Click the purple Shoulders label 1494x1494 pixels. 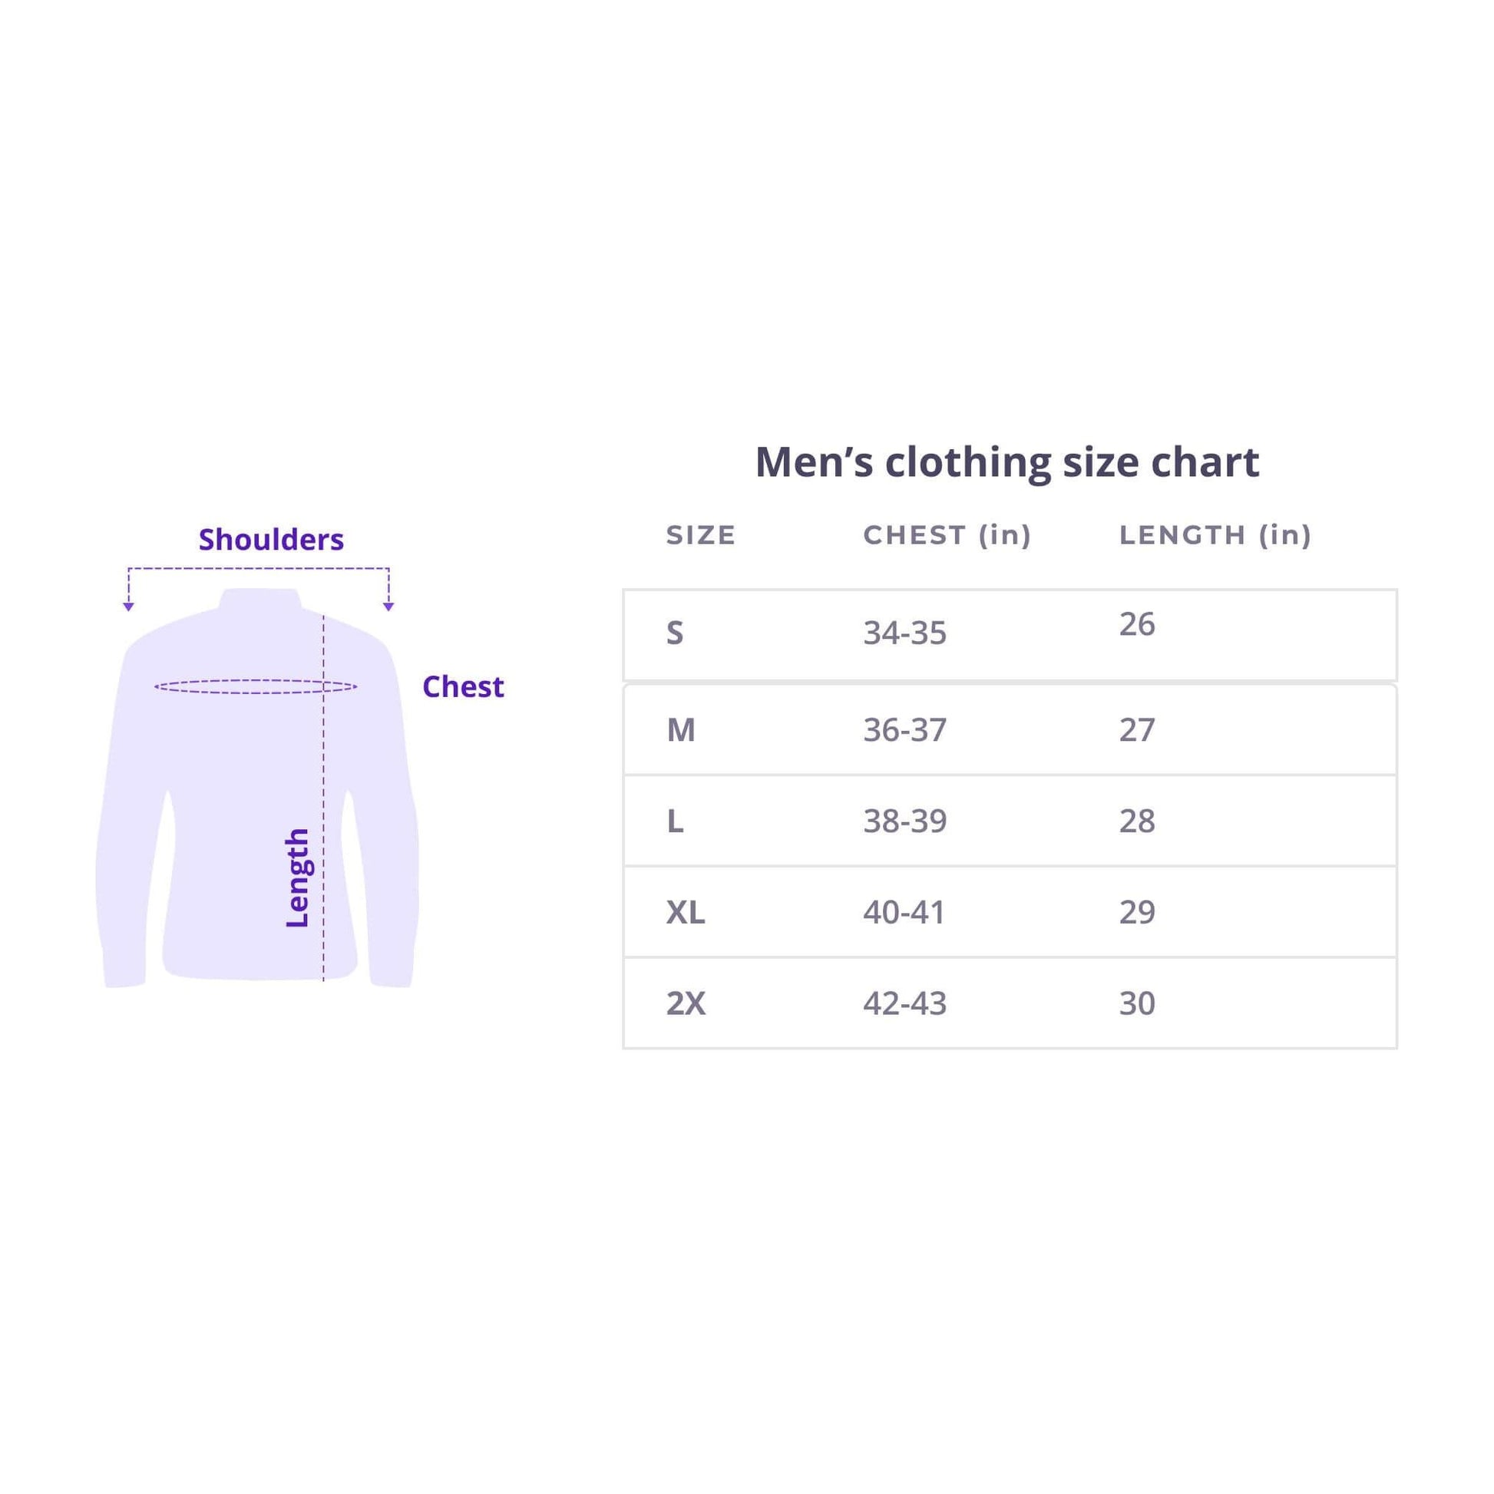tap(271, 540)
